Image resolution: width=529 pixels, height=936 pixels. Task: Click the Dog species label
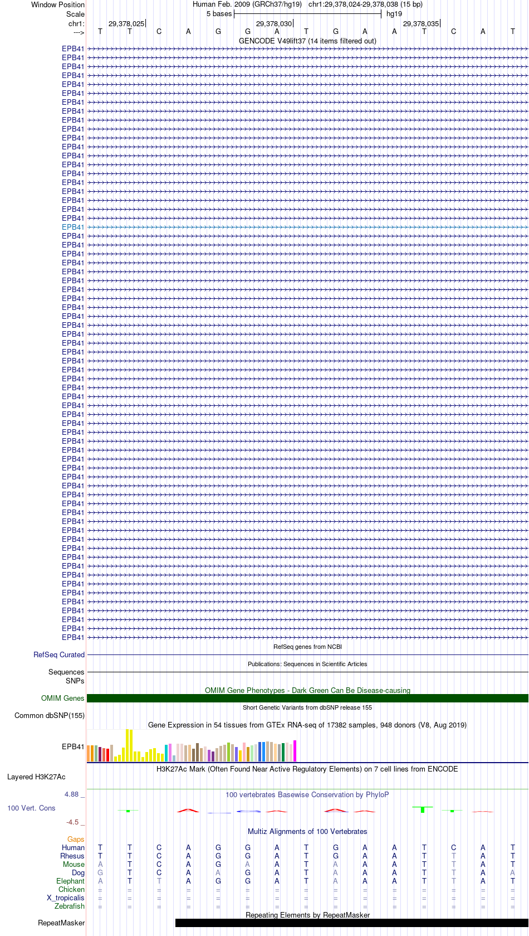click(78, 872)
